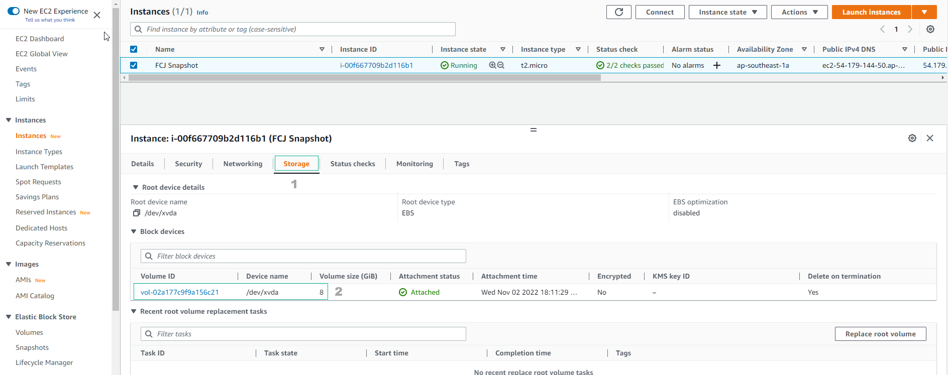Switch to Details tab
This screenshot has height=375, width=948.
point(143,164)
